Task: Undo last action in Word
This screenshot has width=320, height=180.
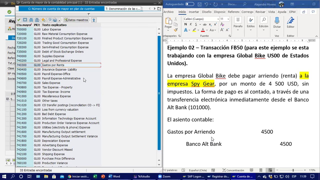Action: pyautogui.click(x=206, y=4)
